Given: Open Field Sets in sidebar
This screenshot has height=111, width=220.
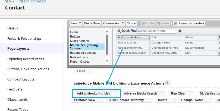Looking at the screenshot, I should tap(15, 89).
